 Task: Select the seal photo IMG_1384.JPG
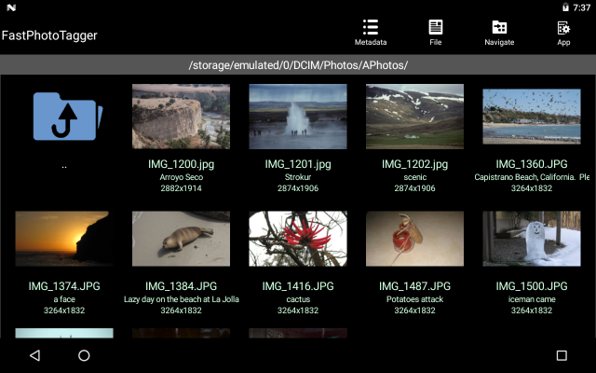pos(181,239)
